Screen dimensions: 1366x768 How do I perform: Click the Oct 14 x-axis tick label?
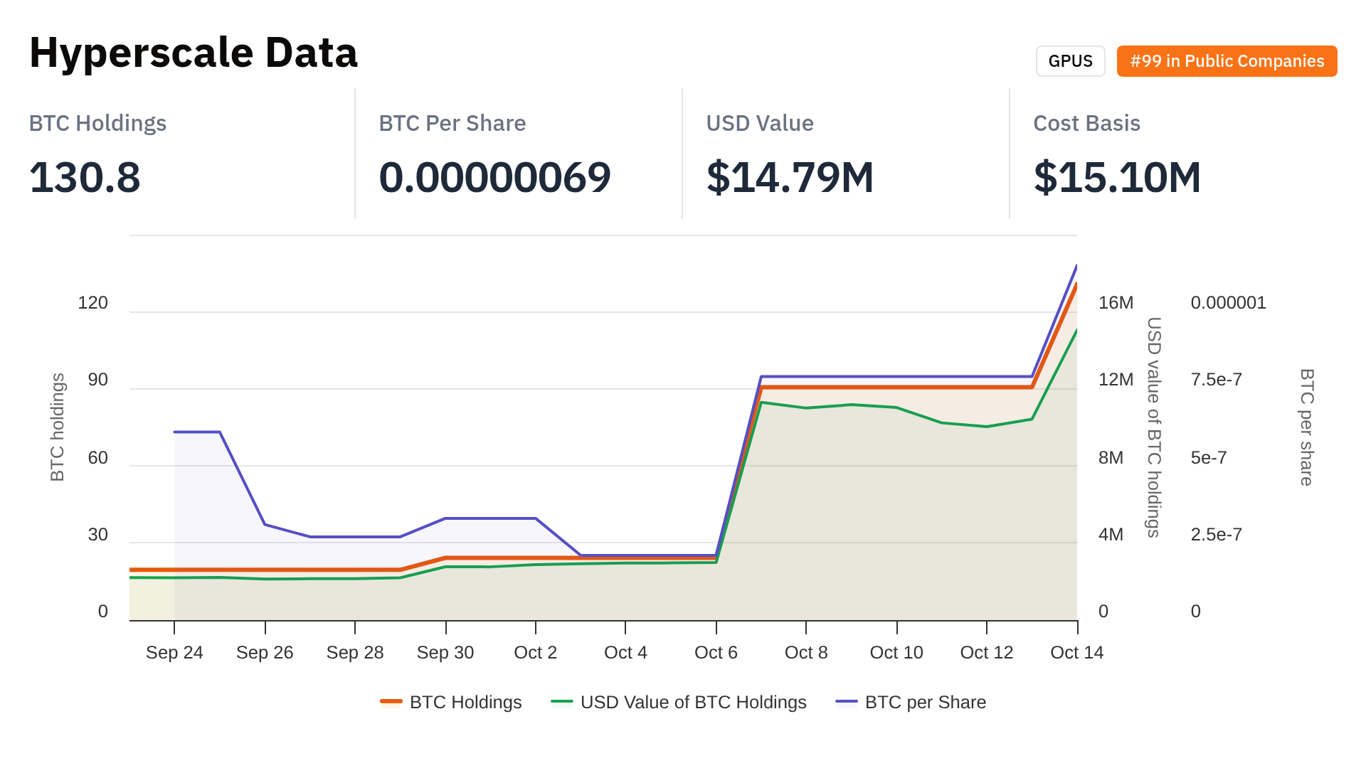1076,652
